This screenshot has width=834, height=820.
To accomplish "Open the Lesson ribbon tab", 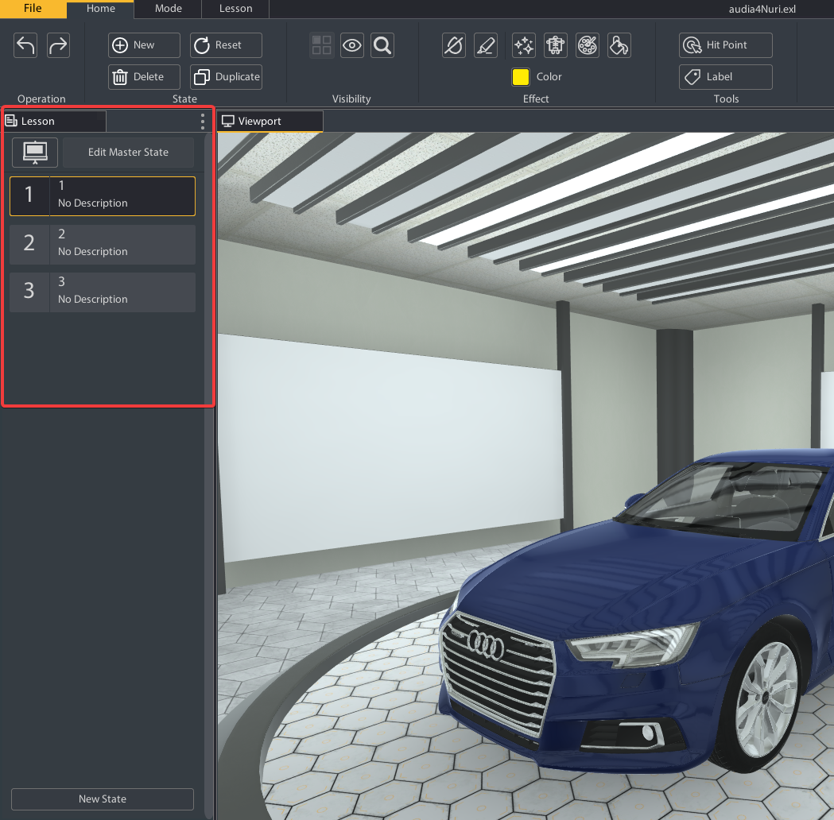I will (x=235, y=9).
